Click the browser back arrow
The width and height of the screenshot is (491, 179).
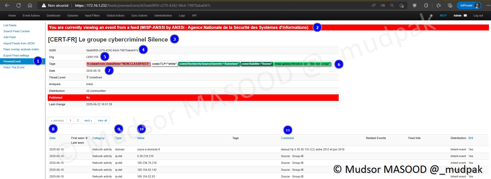7,5
